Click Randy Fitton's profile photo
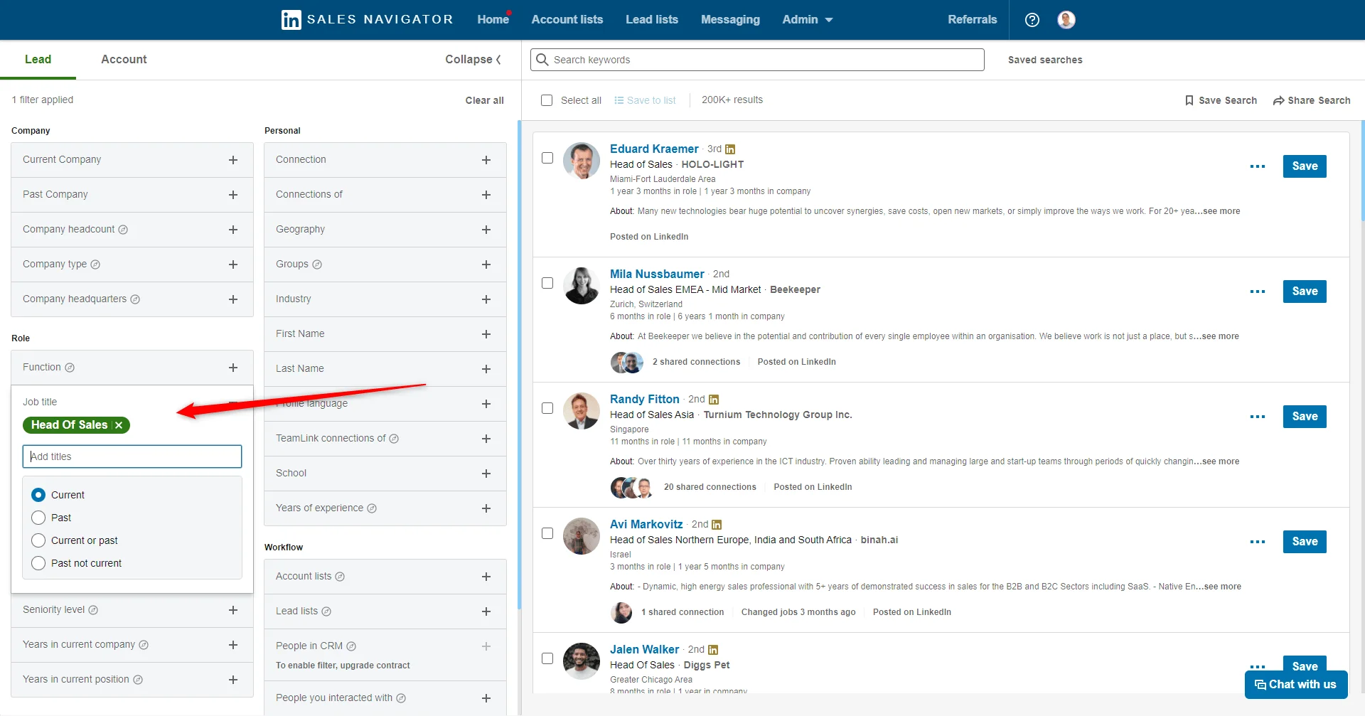 (582, 411)
